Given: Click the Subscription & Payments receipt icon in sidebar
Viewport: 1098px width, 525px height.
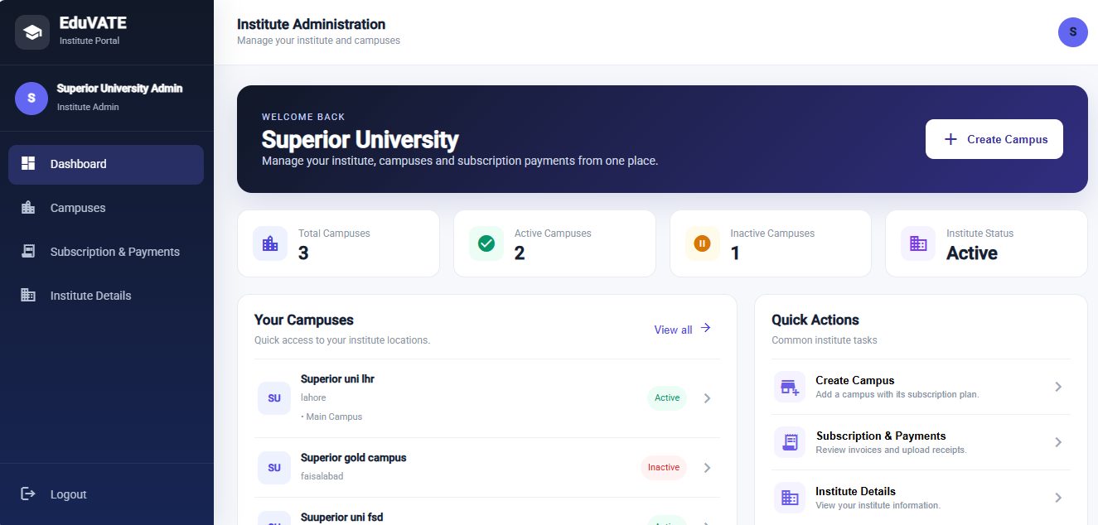Looking at the screenshot, I should (x=28, y=251).
